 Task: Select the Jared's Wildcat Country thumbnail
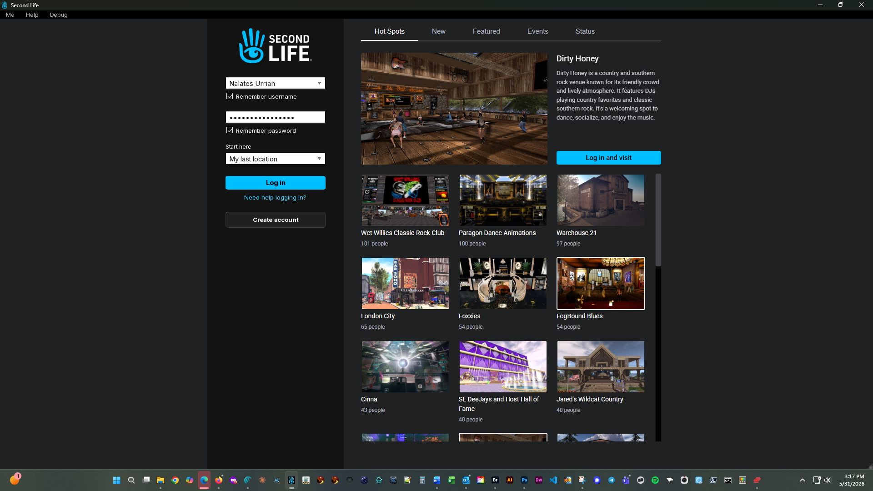point(601,367)
